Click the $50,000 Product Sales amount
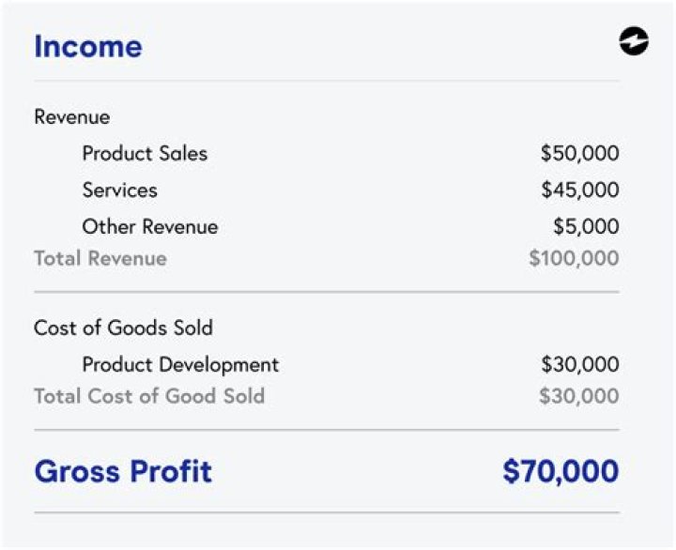 point(579,153)
